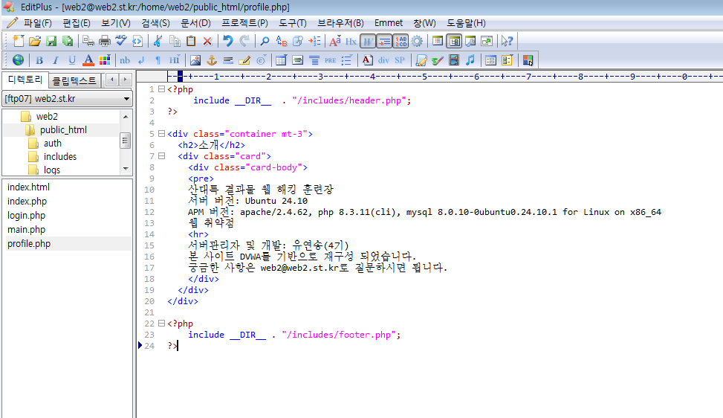Viewport: 723px width, 418px height.
Task: Insert PRE preformatted tag icon
Action: click(x=330, y=60)
